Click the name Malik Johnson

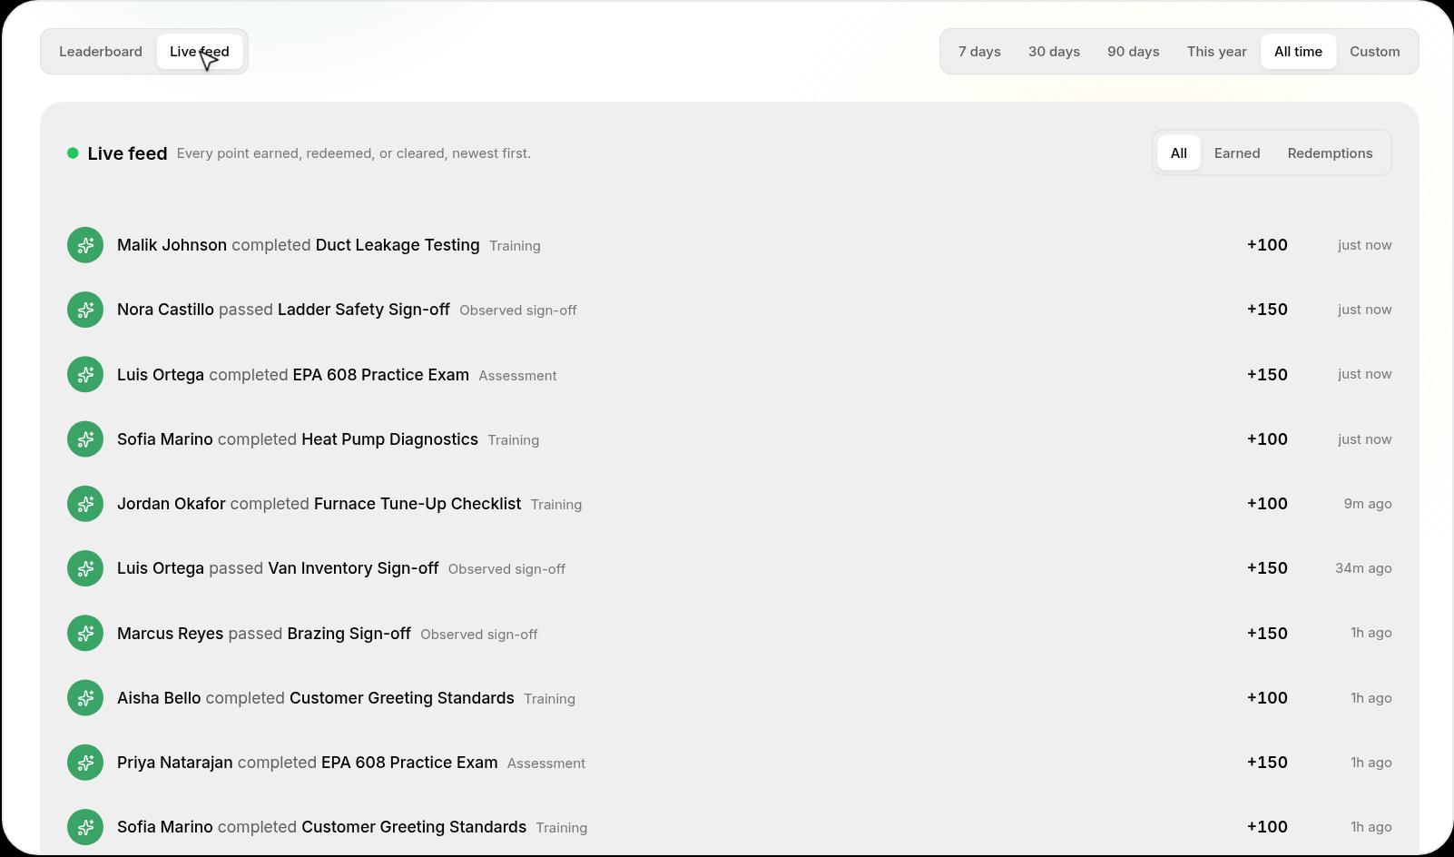172,245
